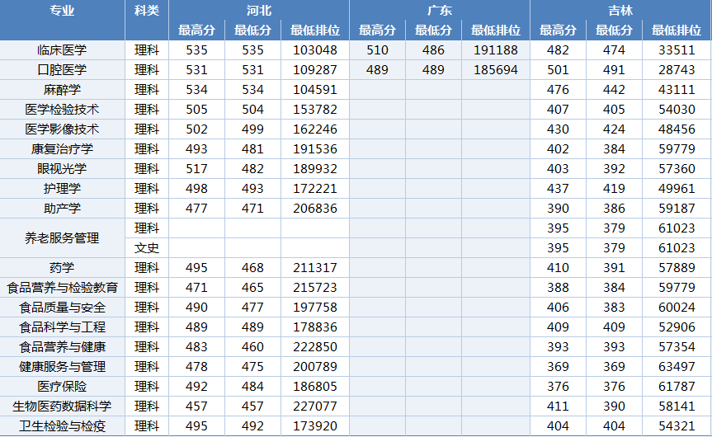Click the 最低排位 header under 广东
Screen dimensions: 712x437
(x=495, y=31)
